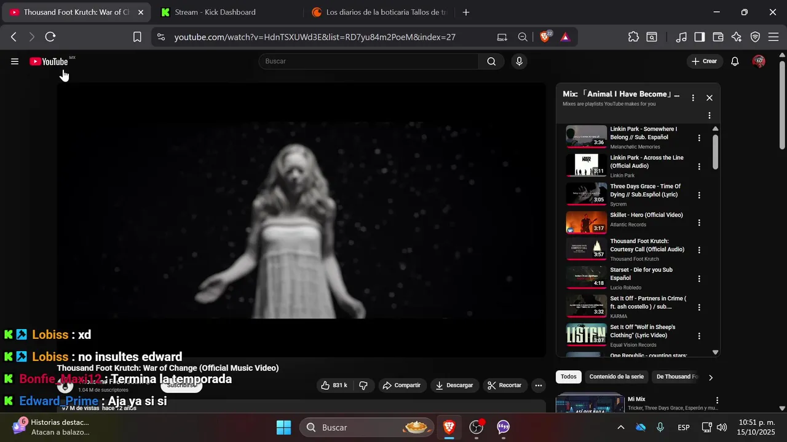Open Brave Wallet icon
Image resolution: width=787 pixels, height=442 pixels.
(x=718, y=37)
